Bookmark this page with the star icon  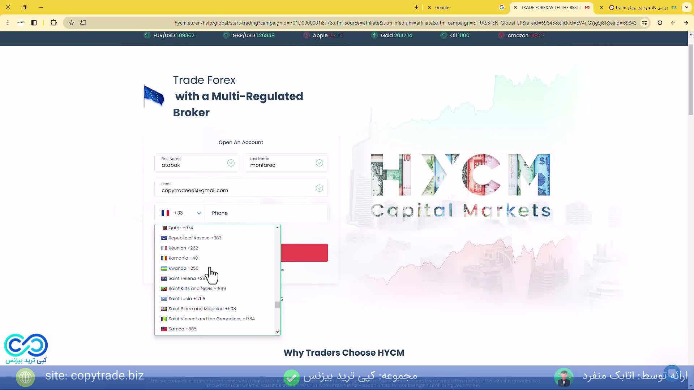[72, 23]
